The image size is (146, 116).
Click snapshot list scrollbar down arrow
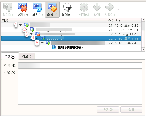[143, 49]
